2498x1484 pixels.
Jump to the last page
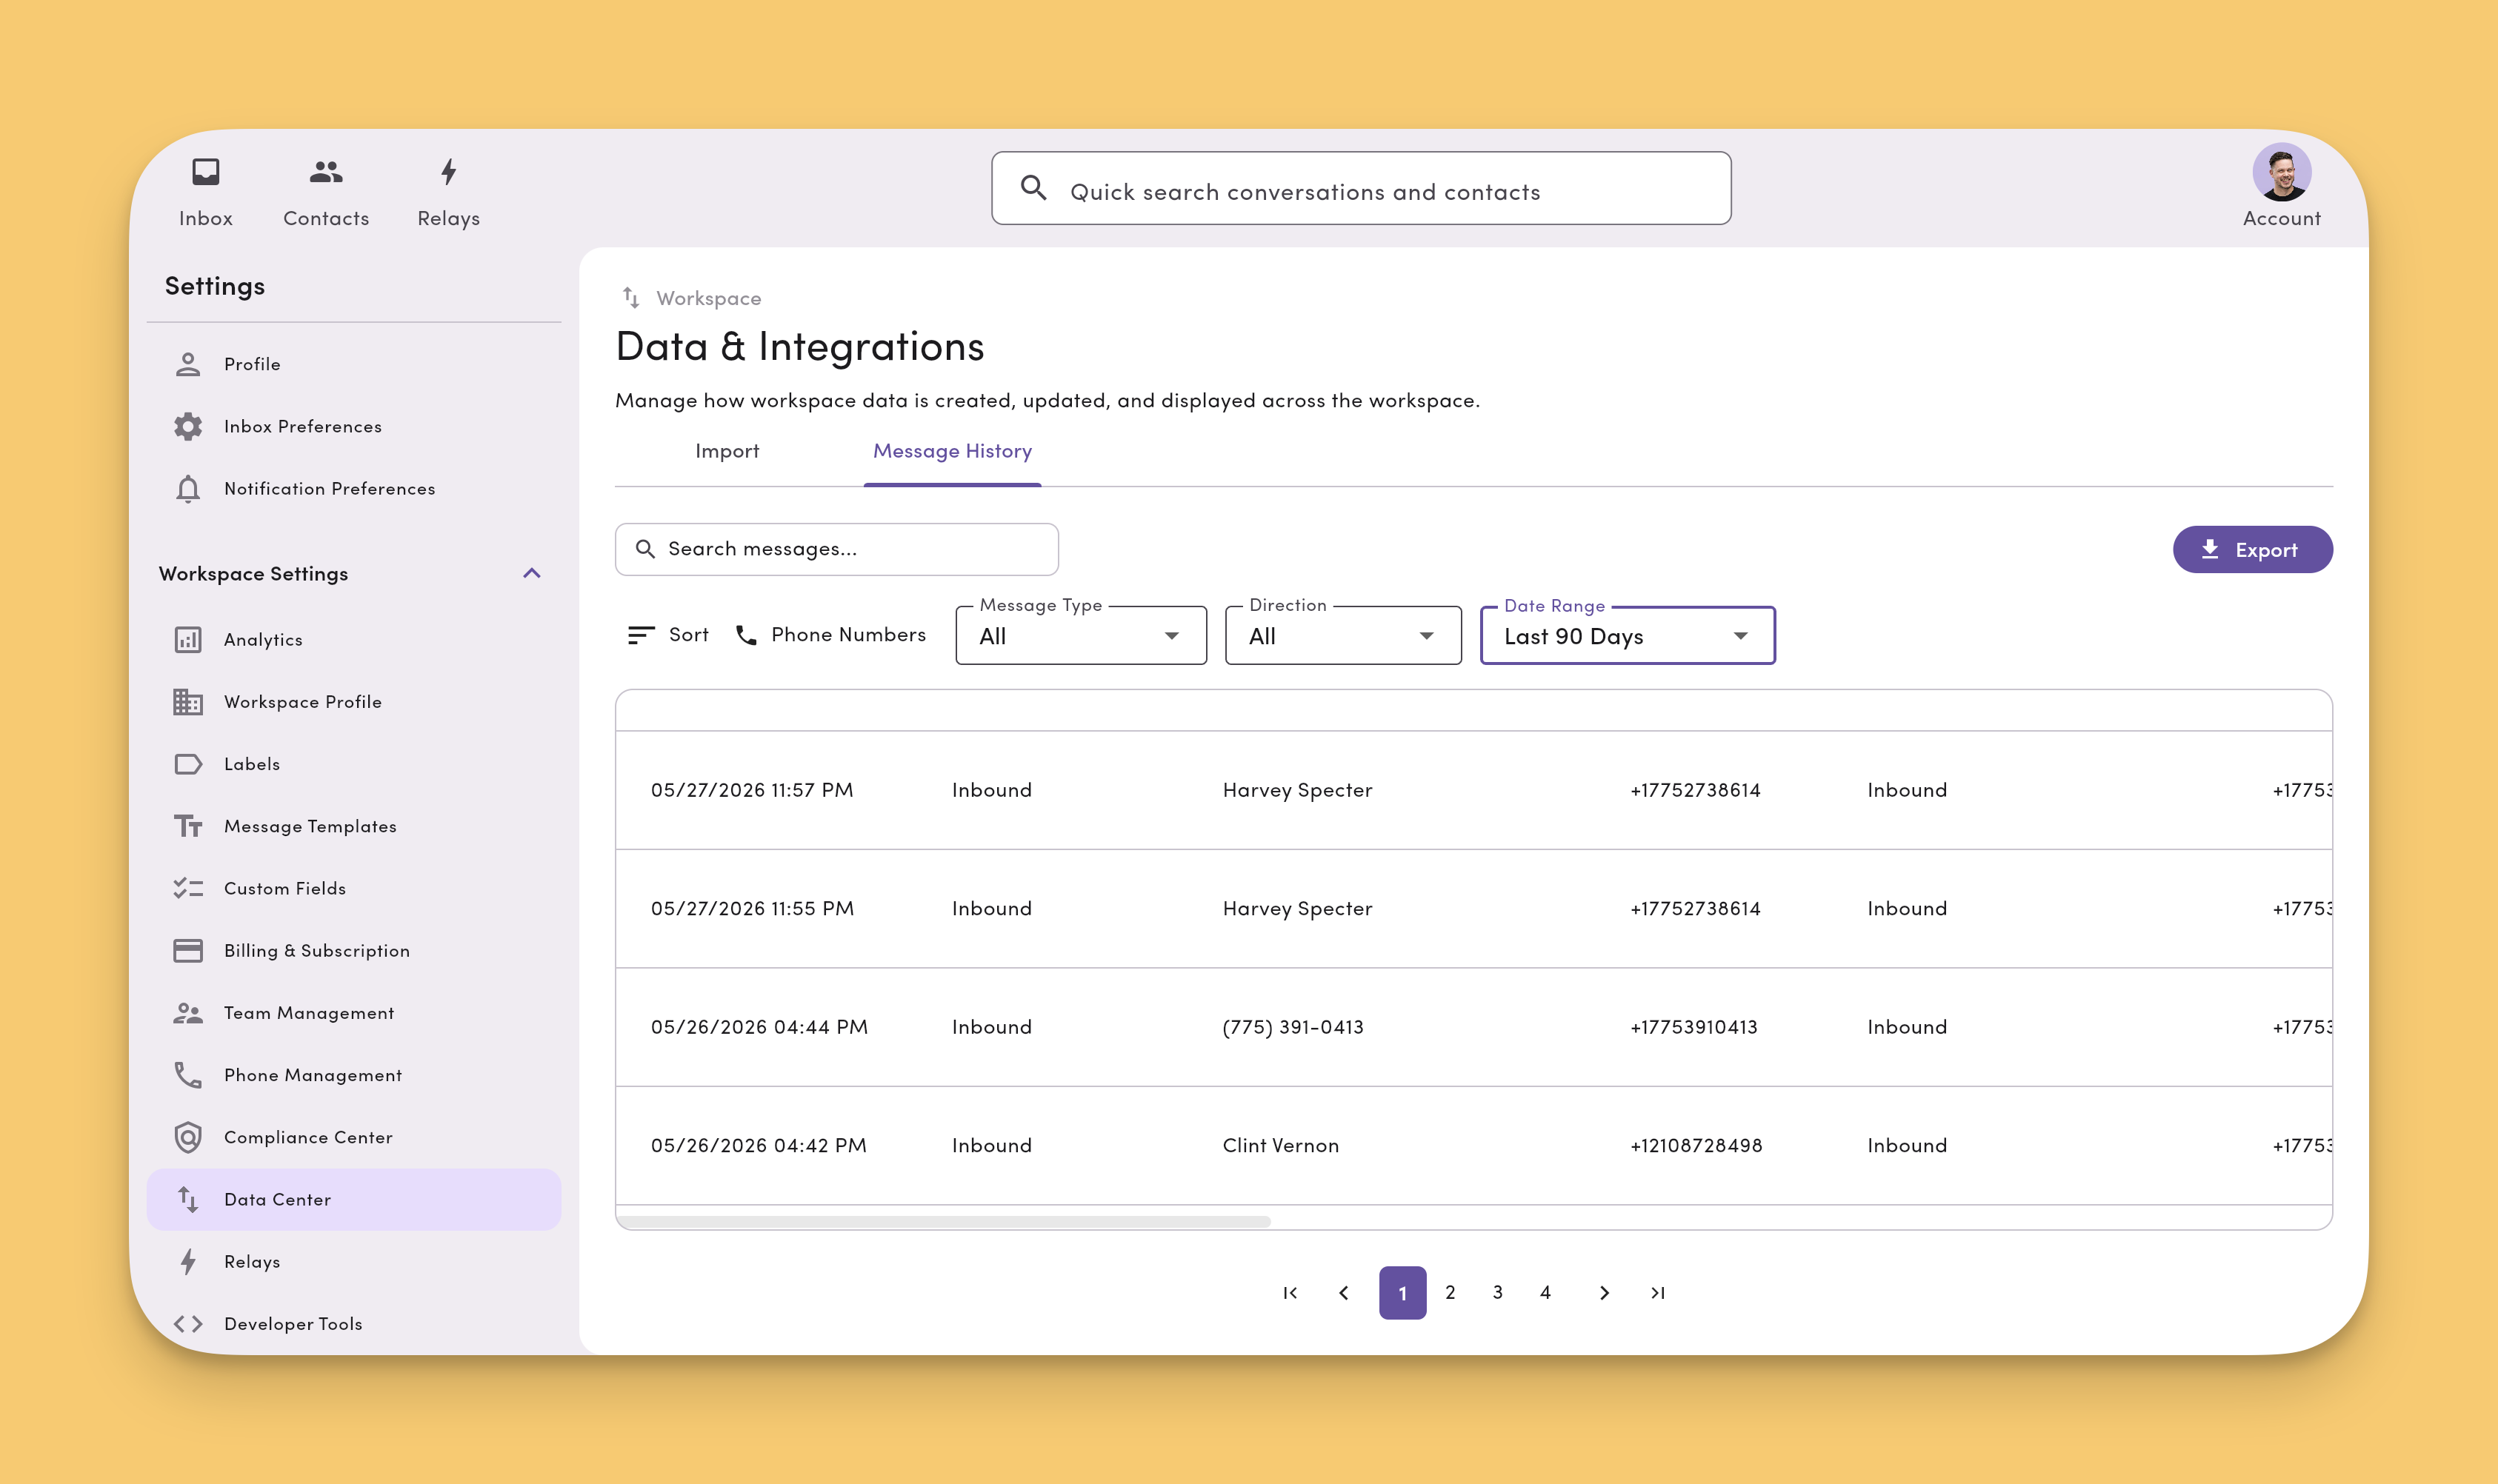click(1658, 1292)
